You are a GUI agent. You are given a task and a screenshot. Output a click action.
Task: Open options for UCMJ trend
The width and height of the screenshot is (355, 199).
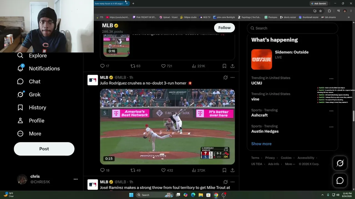click(331, 79)
